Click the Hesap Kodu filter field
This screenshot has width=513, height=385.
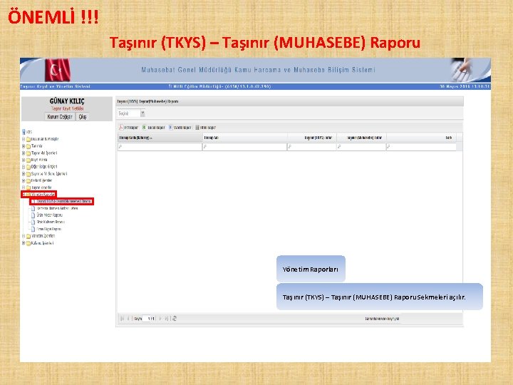[x=160, y=147]
